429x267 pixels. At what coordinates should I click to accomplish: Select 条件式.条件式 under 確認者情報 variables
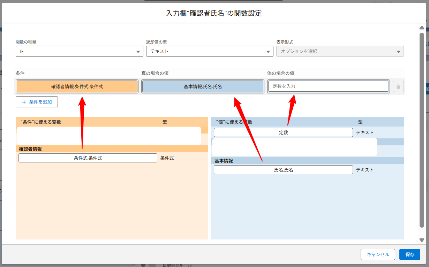point(88,158)
